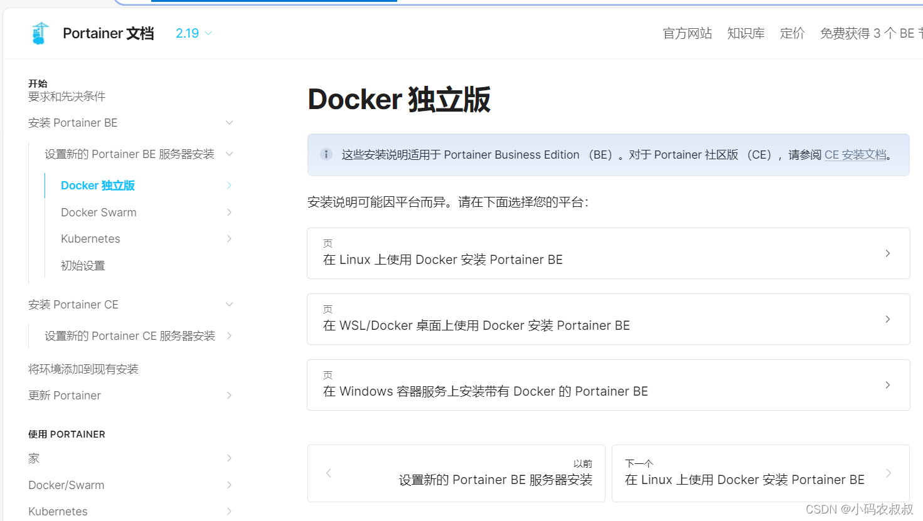The width and height of the screenshot is (923, 521).
Task: Go to previous page 设置新的 Portainer BE 服务器安装
Action: pos(456,473)
